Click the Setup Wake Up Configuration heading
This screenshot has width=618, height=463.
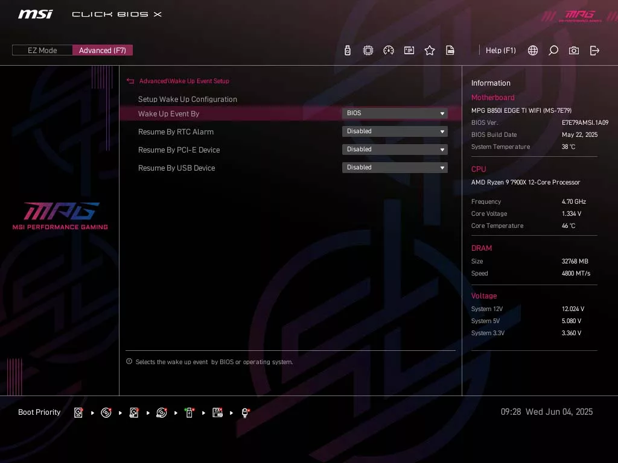pyautogui.click(x=188, y=99)
